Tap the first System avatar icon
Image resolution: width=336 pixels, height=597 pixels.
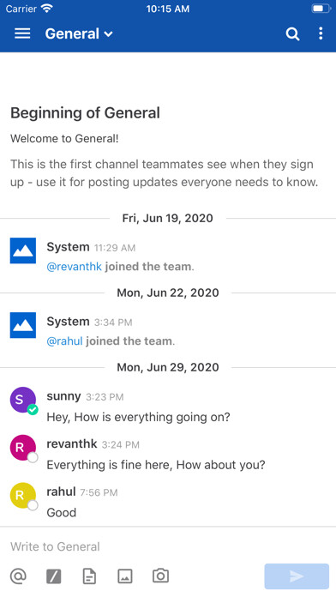(x=23, y=250)
